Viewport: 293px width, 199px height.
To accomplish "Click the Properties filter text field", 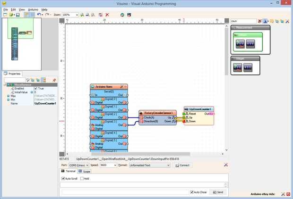I will (15, 80).
